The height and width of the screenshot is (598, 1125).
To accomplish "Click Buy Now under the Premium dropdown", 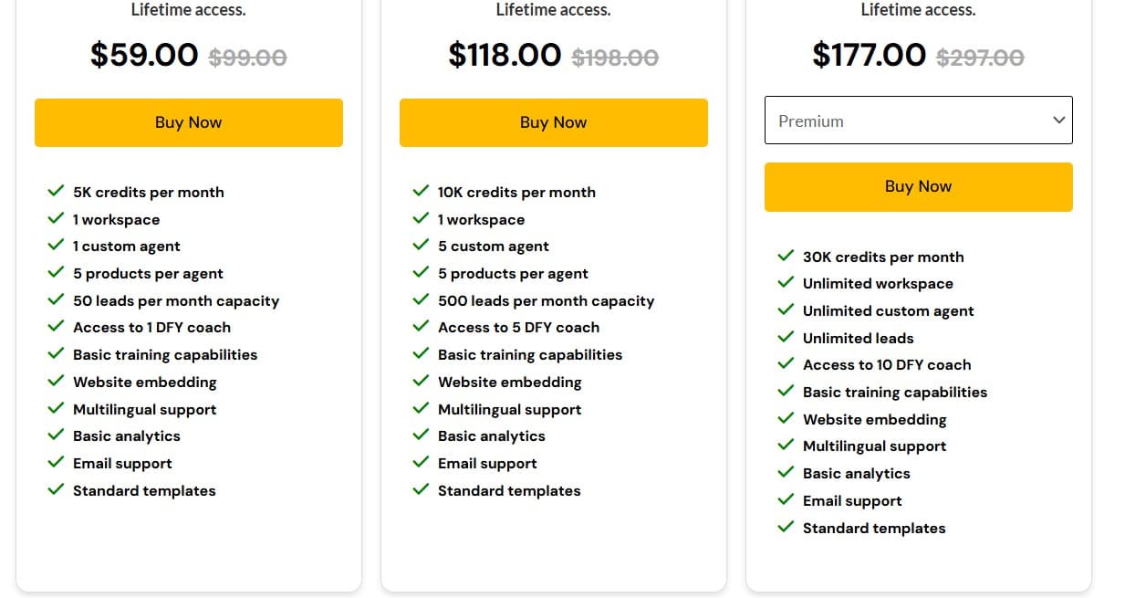I will [x=918, y=186].
